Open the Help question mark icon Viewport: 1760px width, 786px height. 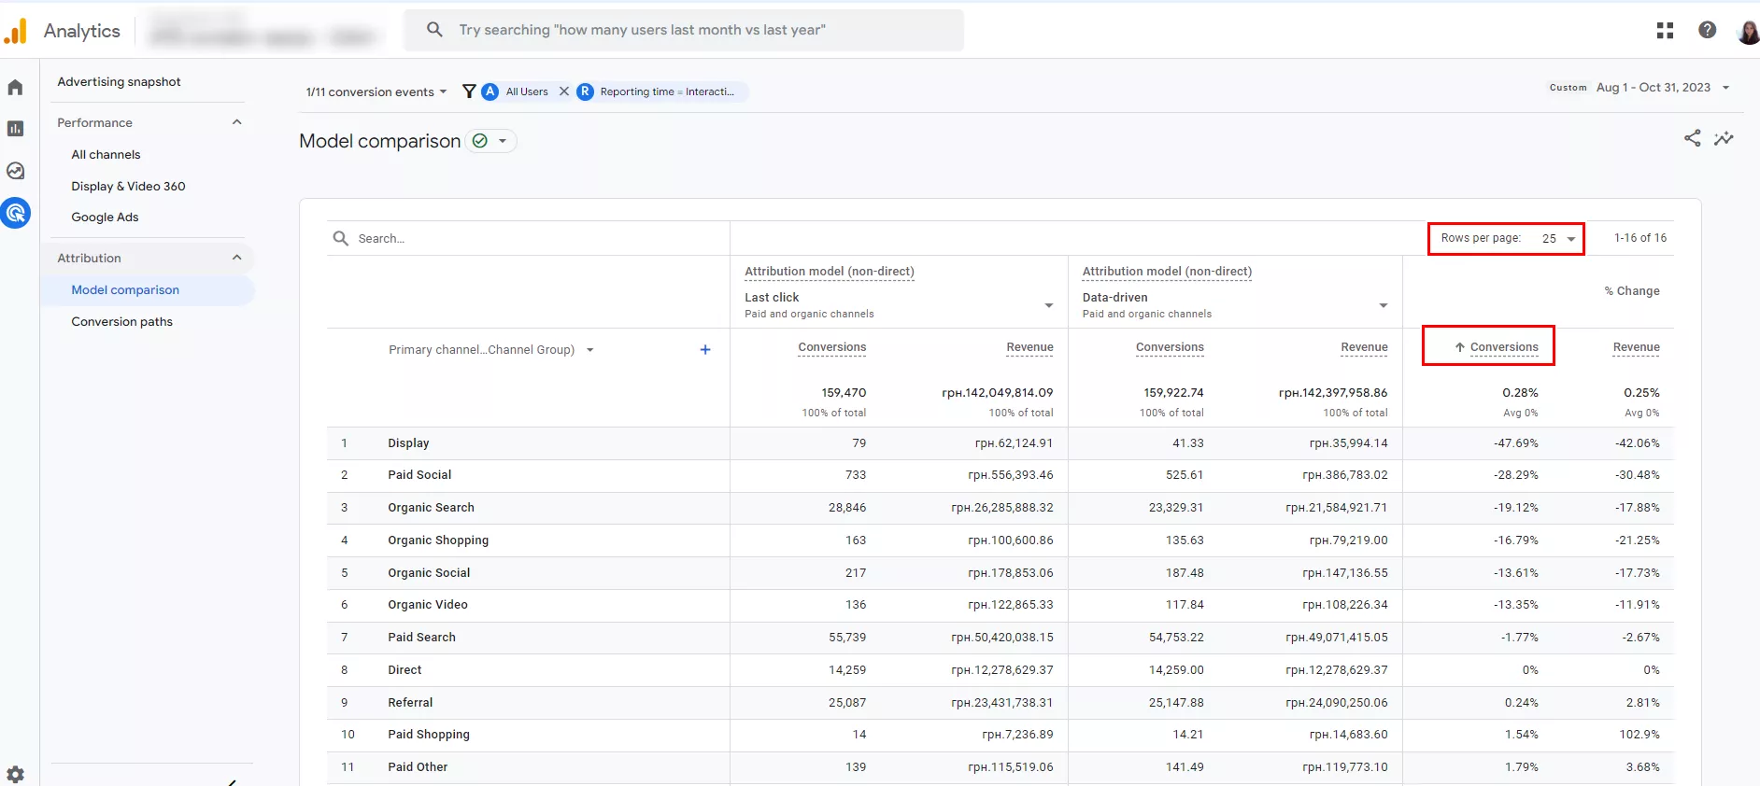coord(1707,30)
